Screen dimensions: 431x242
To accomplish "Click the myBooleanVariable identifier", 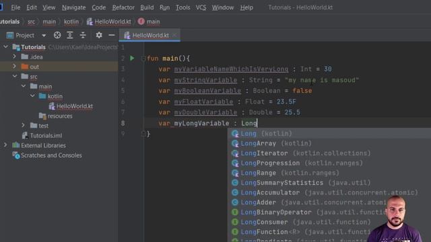I will pyautogui.click(x=207, y=91).
